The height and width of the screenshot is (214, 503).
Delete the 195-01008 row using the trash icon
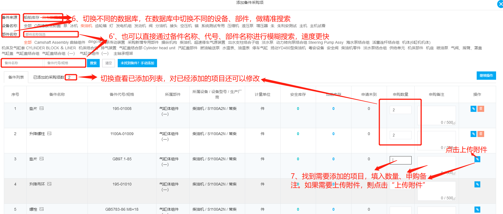[x=481, y=109]
